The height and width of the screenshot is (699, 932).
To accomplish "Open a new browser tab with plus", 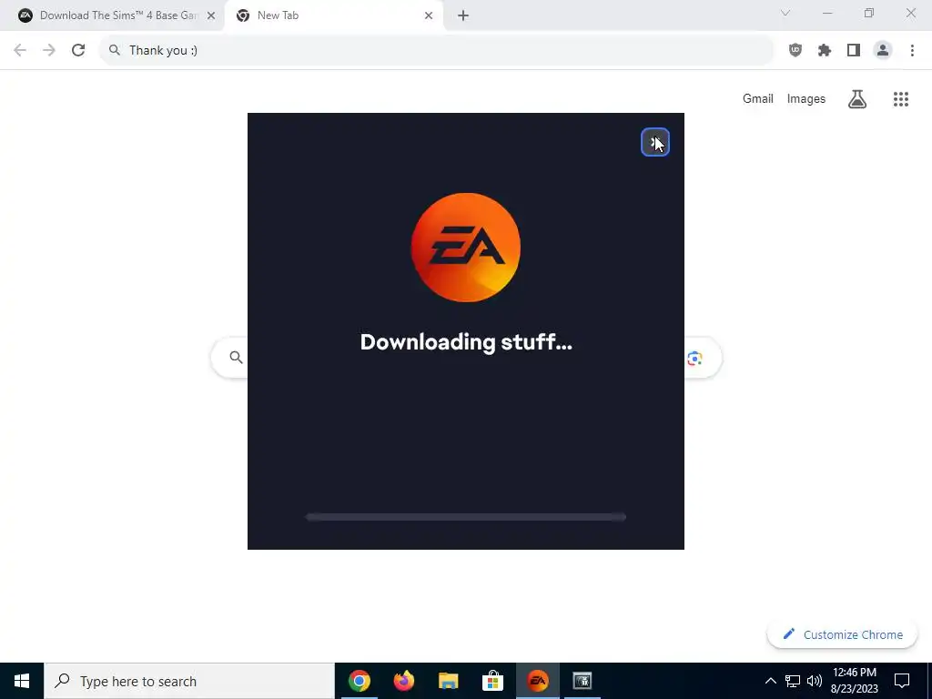I will click(x=463, y=15).
